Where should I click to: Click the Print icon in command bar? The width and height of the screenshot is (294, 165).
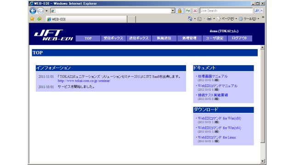[x=209, y=19]
